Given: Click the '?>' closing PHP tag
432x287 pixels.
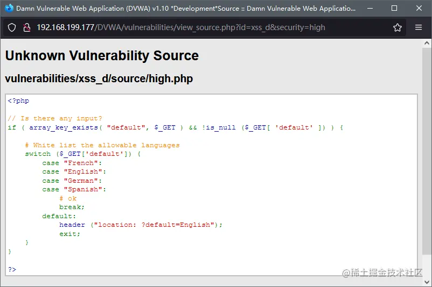Looking at the screenshot, I should (12, 269).
